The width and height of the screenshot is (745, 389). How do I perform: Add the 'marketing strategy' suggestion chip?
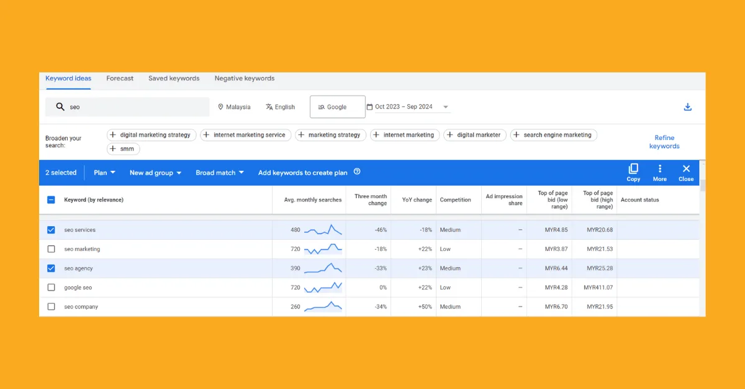point(331,135)
